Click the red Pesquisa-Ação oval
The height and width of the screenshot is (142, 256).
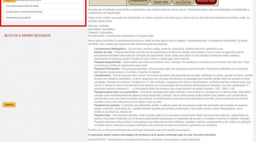pos(206,2)
